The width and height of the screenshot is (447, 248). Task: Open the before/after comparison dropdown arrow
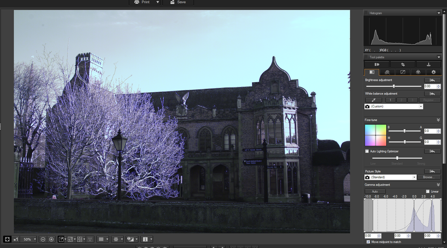click(75, 239)
